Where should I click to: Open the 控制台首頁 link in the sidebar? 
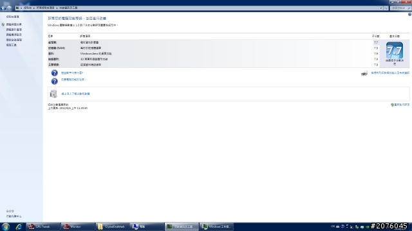click(13, 17)
